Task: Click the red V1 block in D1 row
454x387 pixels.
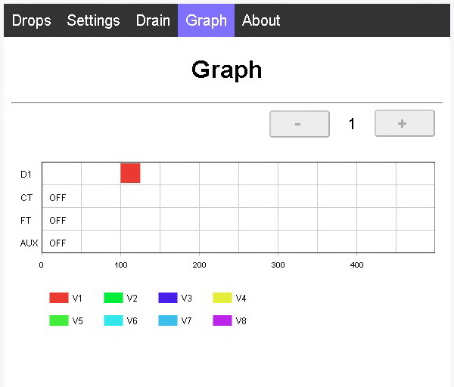Action: click(130, 173)
